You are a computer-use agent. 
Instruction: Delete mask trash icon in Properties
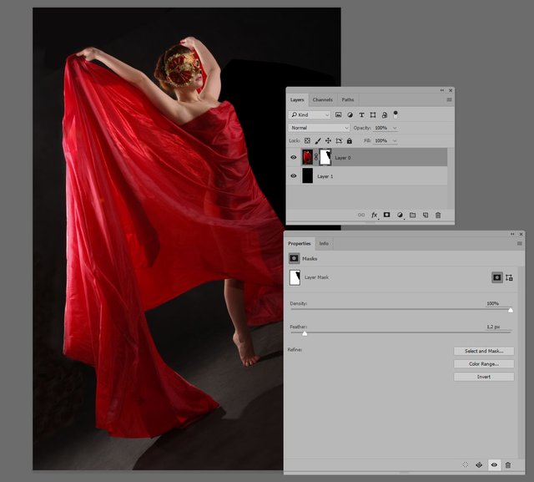click(508, 465)
